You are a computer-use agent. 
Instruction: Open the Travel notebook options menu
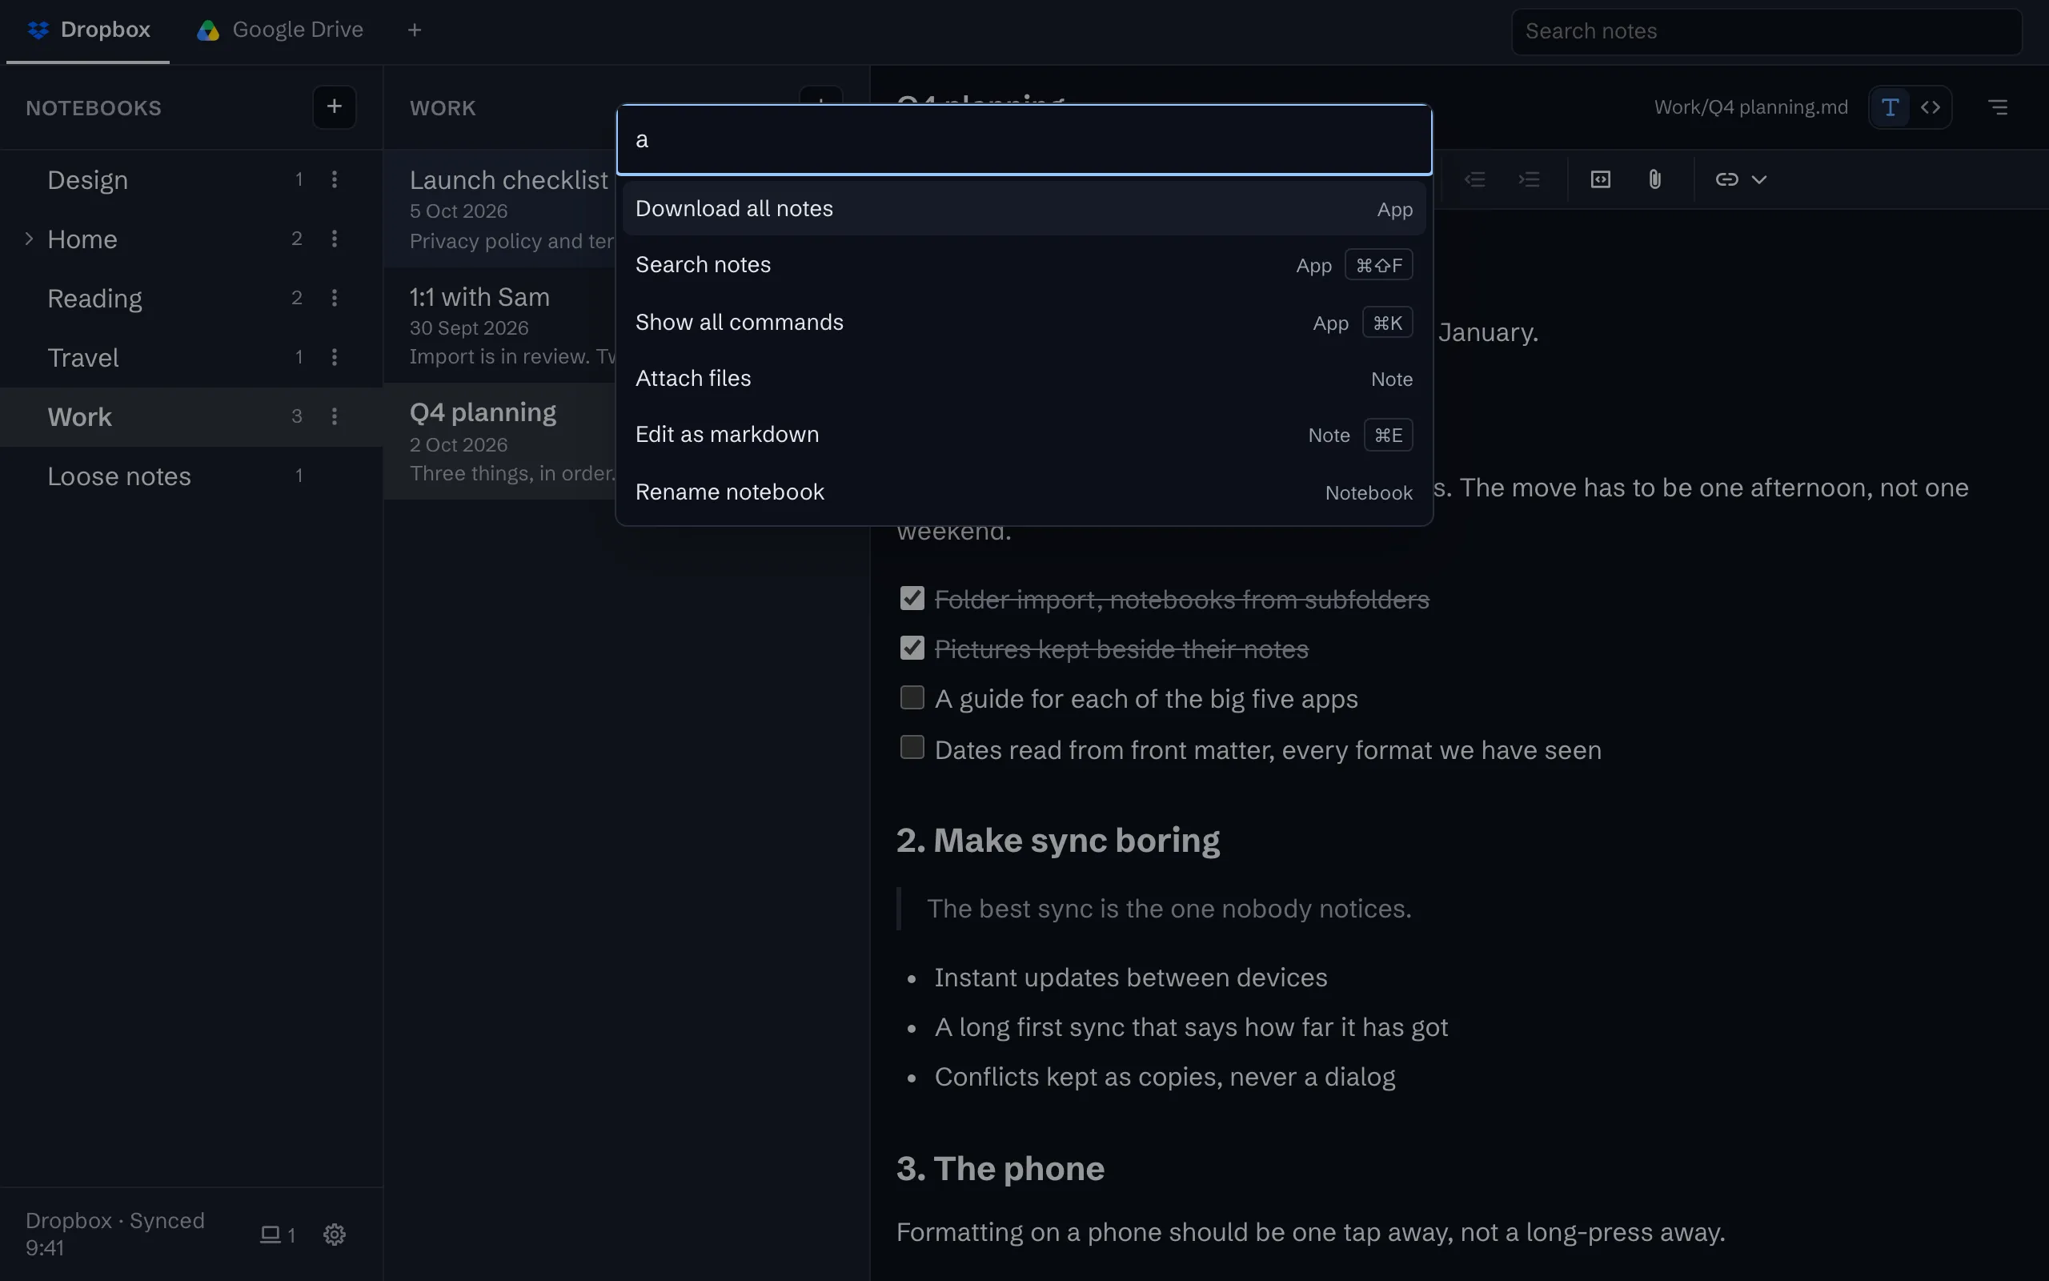(x=335, y=358)
